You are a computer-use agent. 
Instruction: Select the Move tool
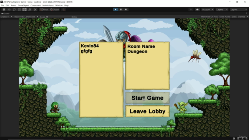[x=9, y=9]
